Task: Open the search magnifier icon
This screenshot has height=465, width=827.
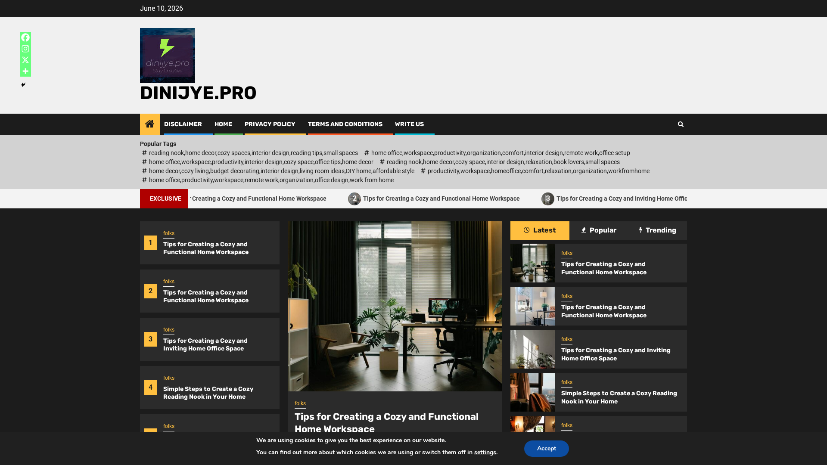Action: coord(681,124)
